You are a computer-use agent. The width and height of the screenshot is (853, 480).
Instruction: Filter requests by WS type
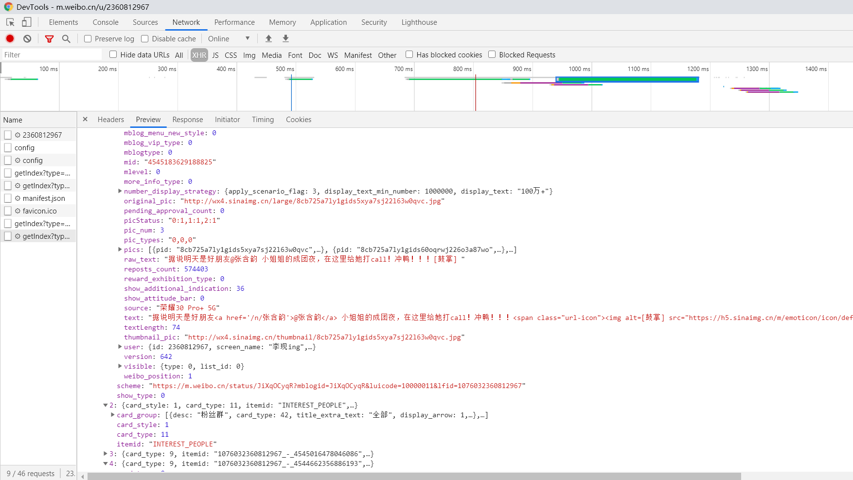[333, 55]
